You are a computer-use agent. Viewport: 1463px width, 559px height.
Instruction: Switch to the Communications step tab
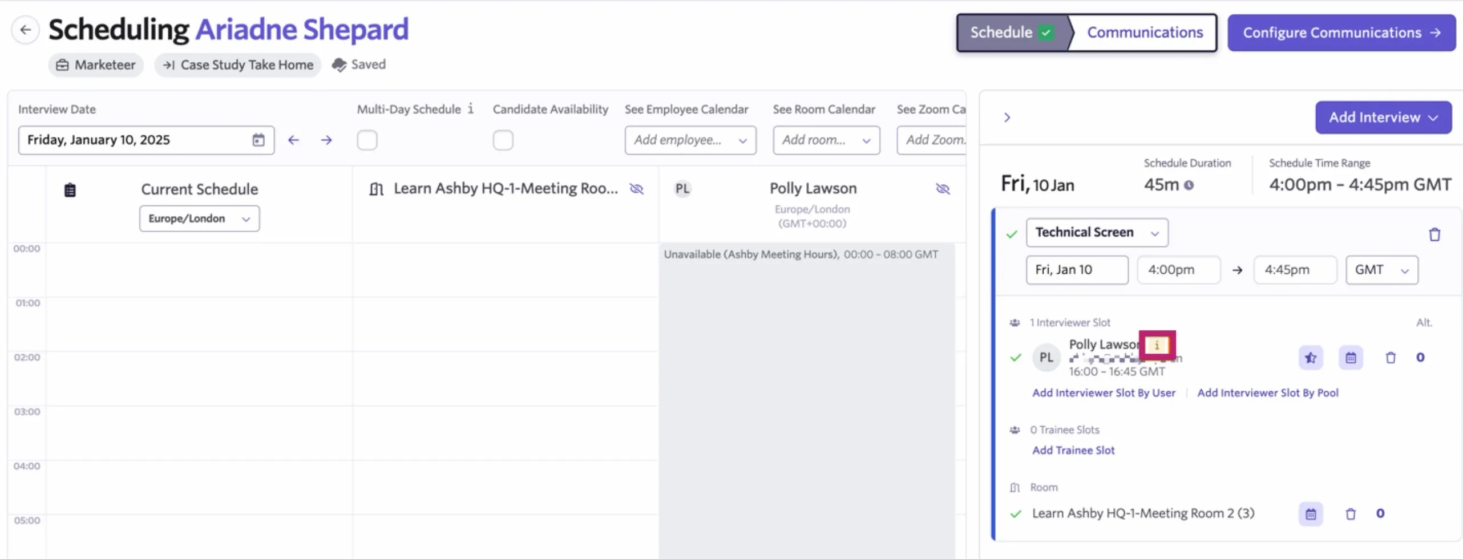point(1145,33)
